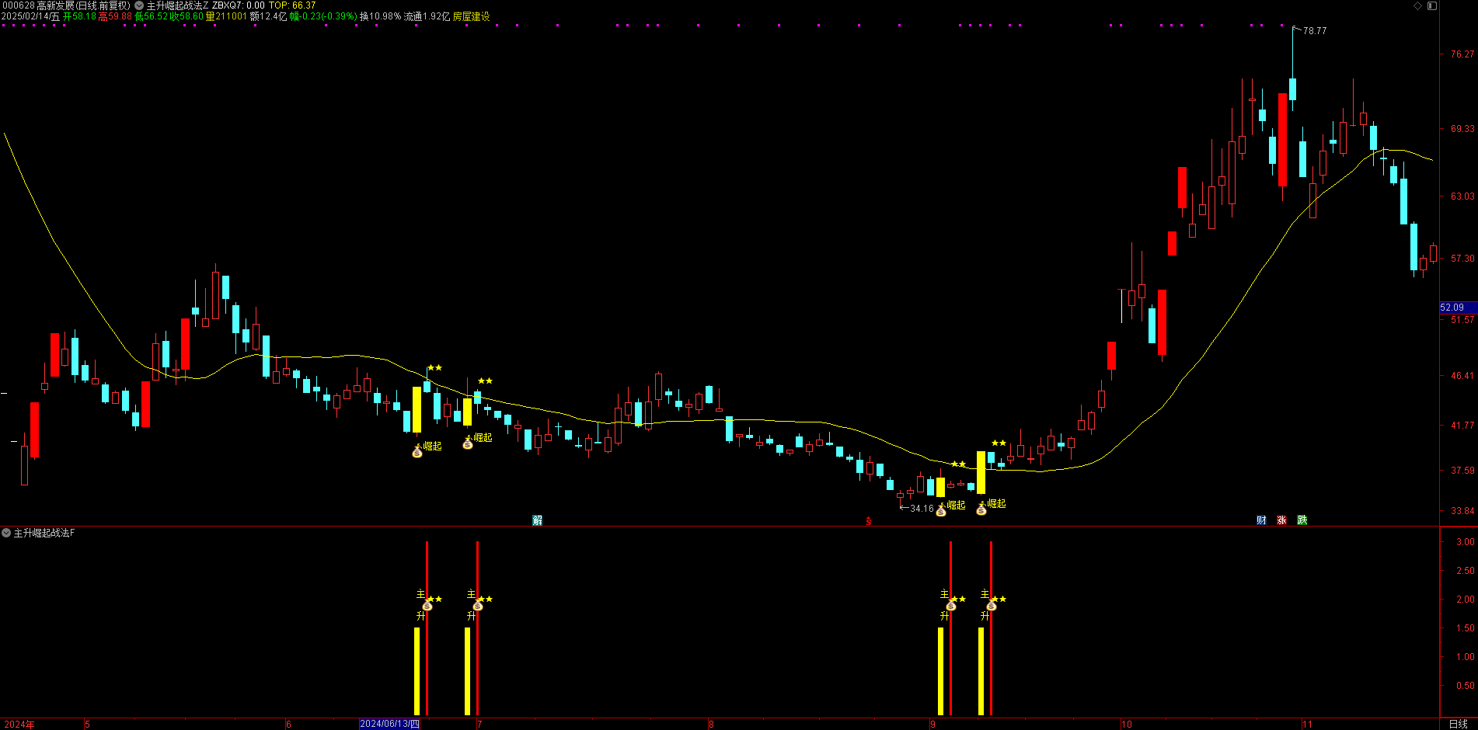Click the blue 财 info marker
The image size is (1478, 730).
(x=1261, y=520)
